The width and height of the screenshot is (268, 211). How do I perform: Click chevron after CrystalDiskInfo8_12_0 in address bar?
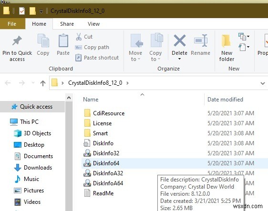coord(127,83)
